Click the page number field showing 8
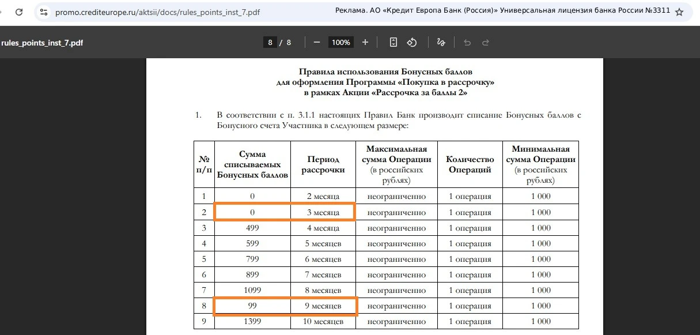The image size is (700, 335). [270, 42]
